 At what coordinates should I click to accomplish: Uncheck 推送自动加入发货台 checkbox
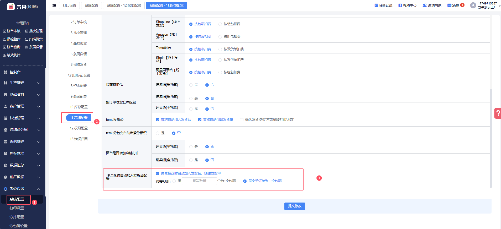point(158,120)
